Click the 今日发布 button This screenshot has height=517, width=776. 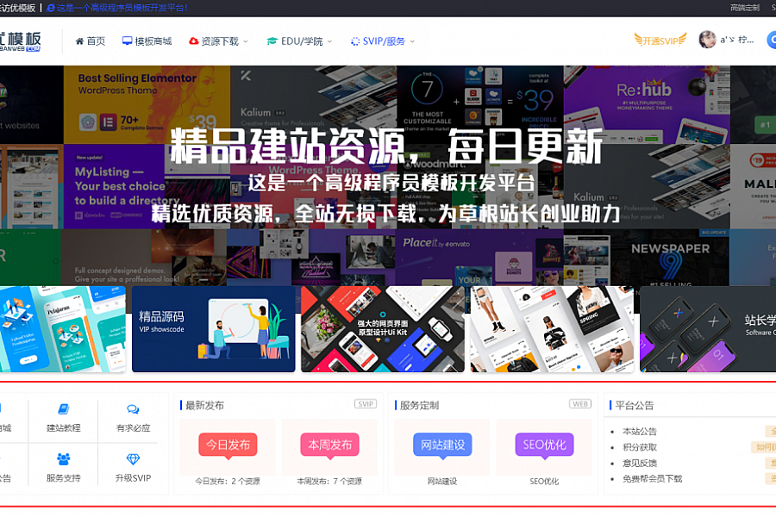point(228,445)
